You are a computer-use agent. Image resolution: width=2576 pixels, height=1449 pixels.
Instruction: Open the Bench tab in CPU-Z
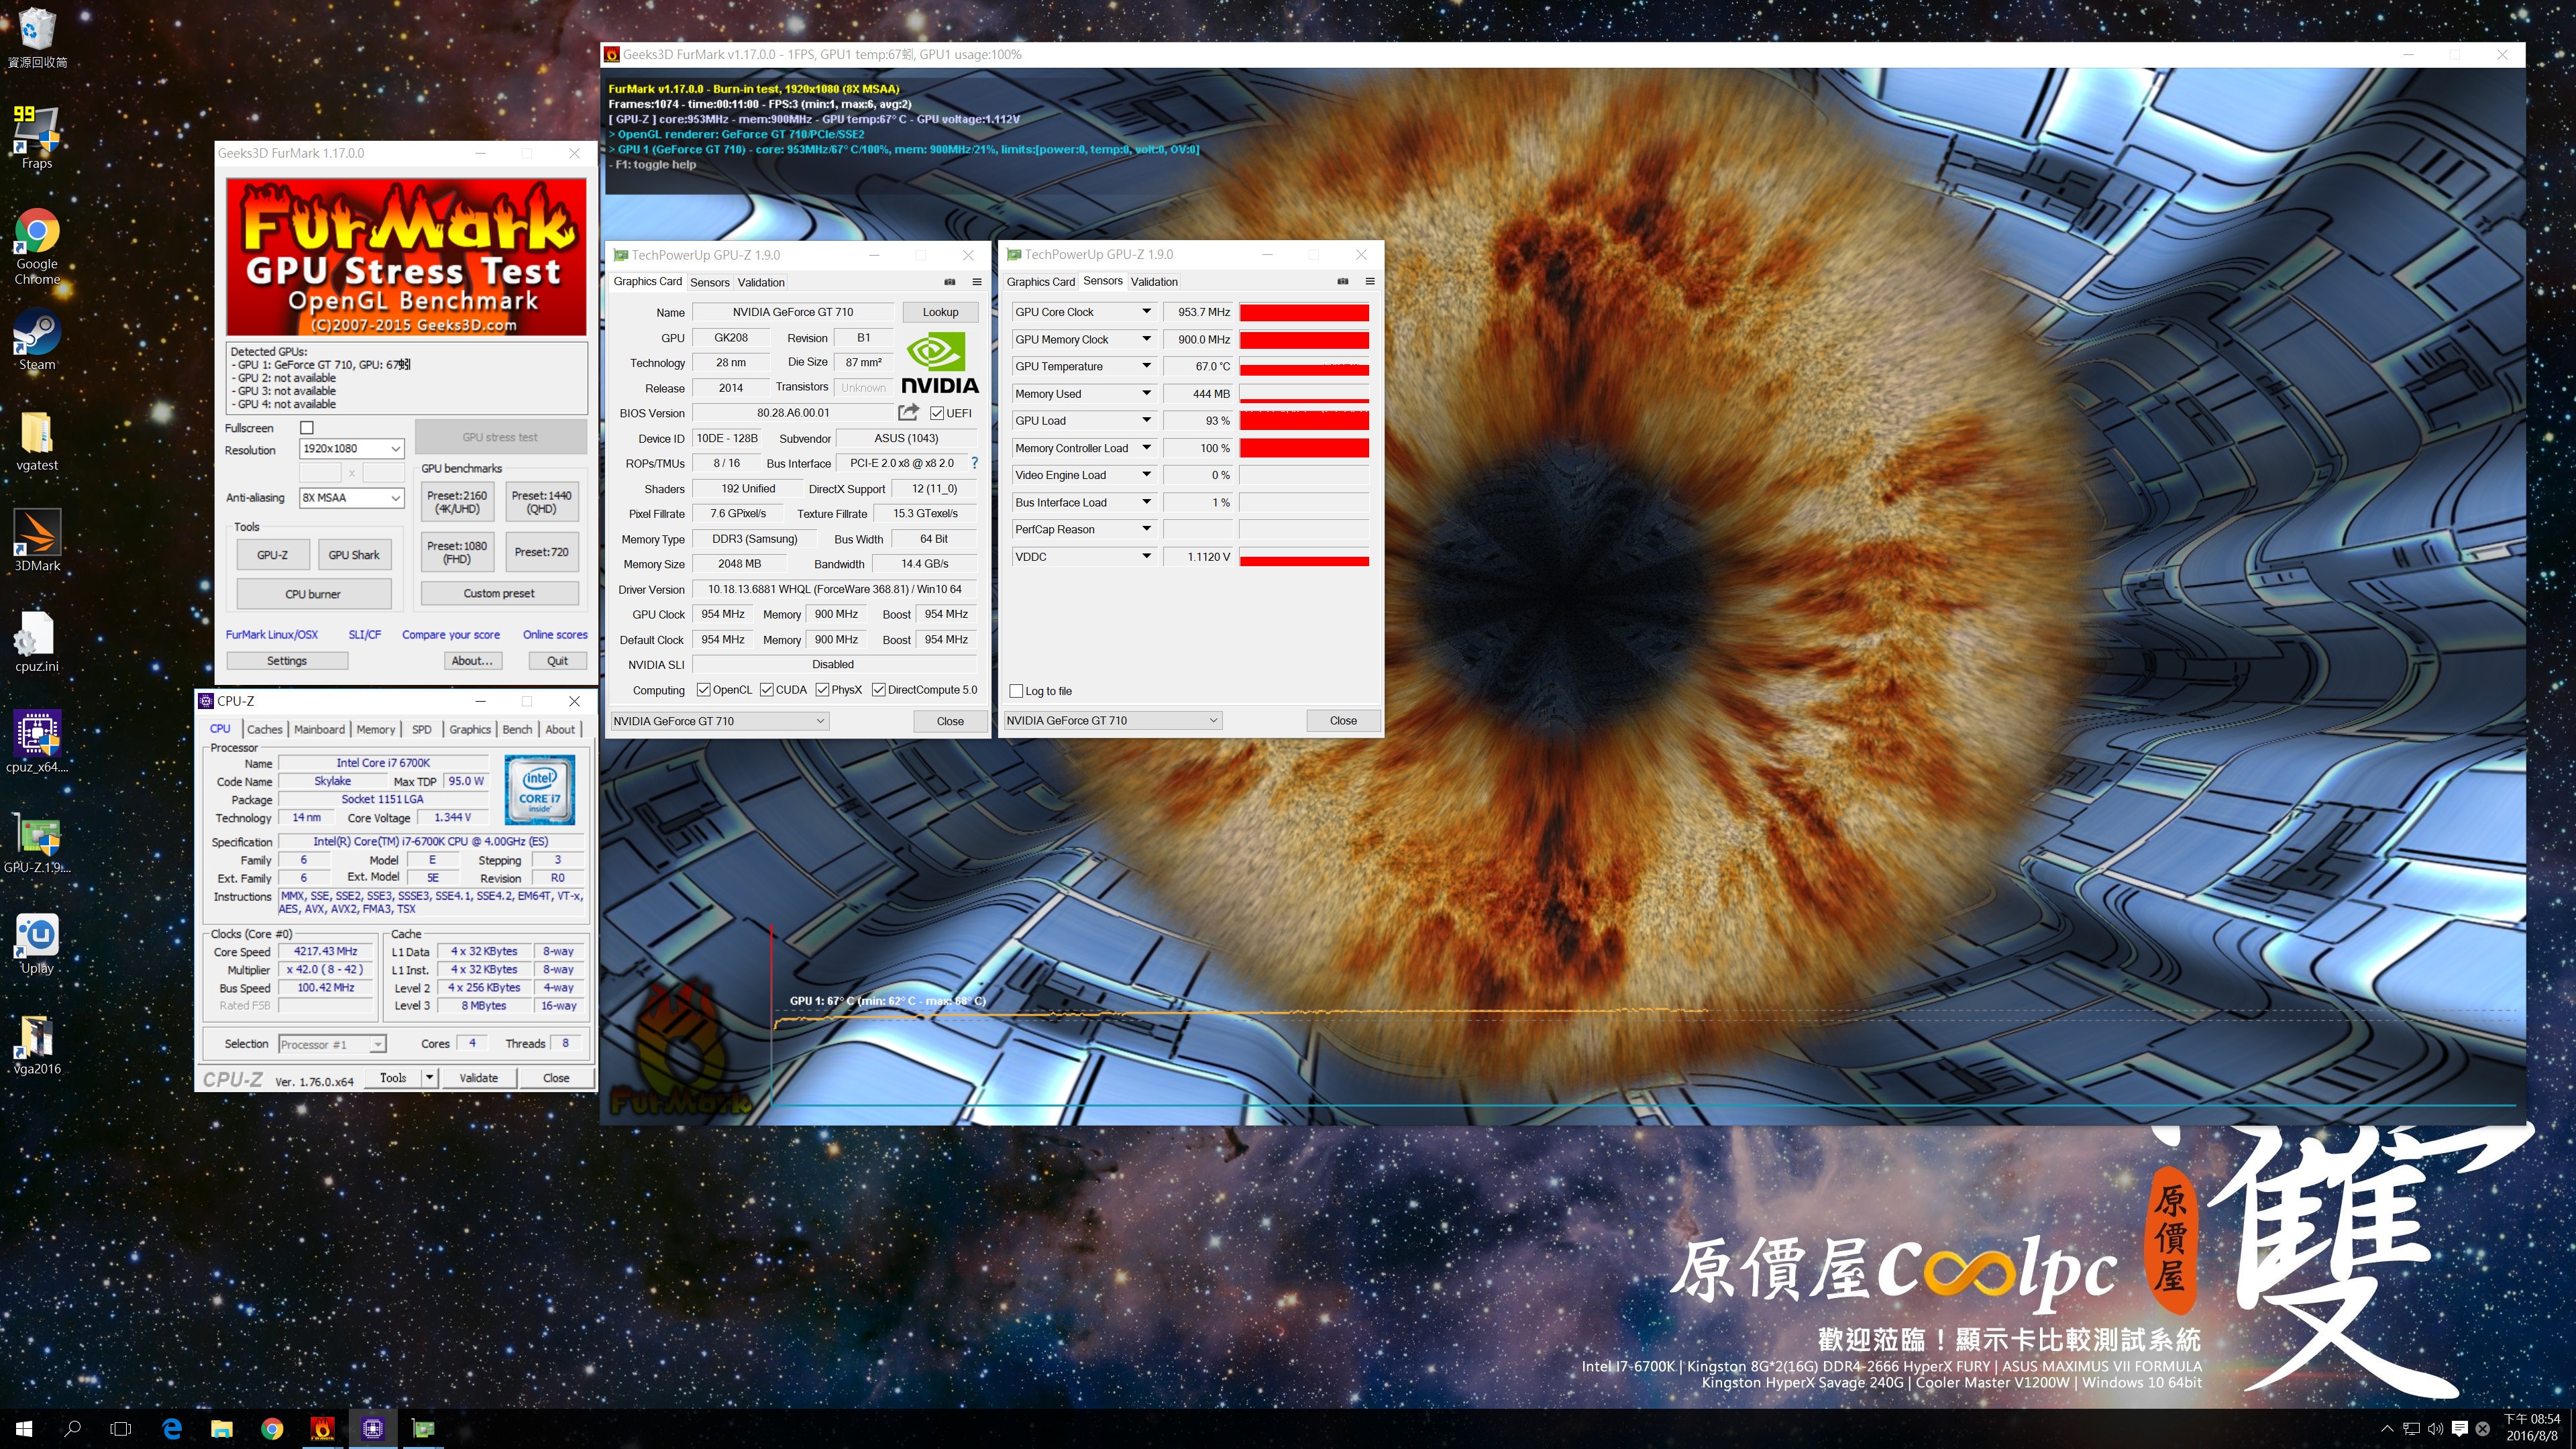[517, 729]
